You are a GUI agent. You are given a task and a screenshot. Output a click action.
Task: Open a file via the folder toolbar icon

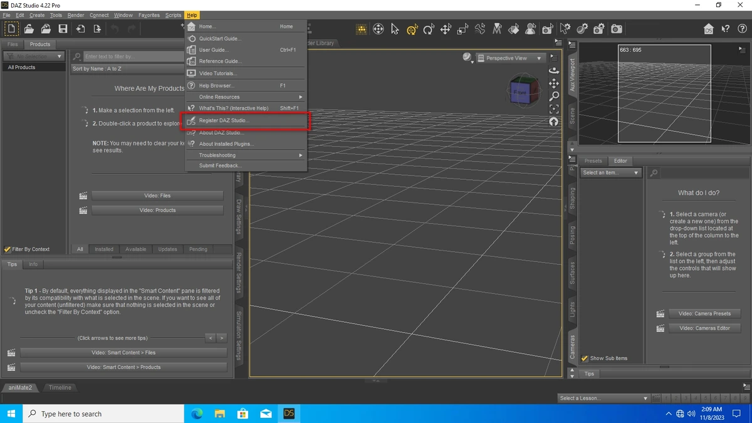[29, 29]
